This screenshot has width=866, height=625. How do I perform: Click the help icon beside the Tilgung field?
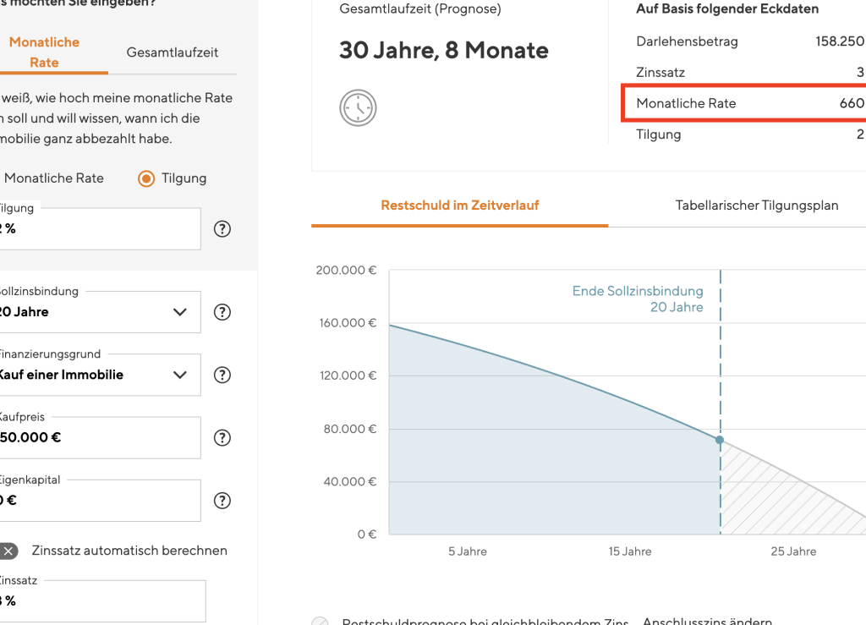click(222, 229)
